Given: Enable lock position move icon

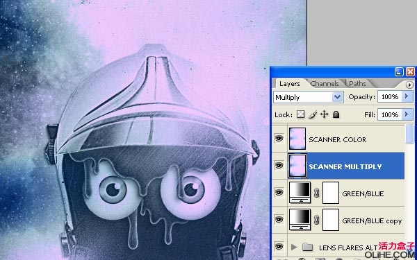Looking at the screenshot, I should coord(324,114).
